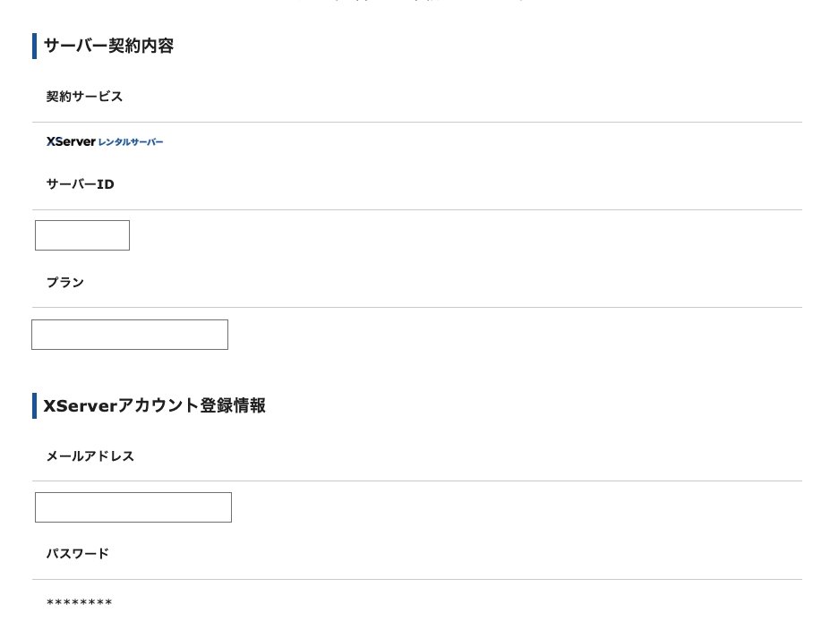
Task: Click divider line below プラン label
Action: (417, 307)
